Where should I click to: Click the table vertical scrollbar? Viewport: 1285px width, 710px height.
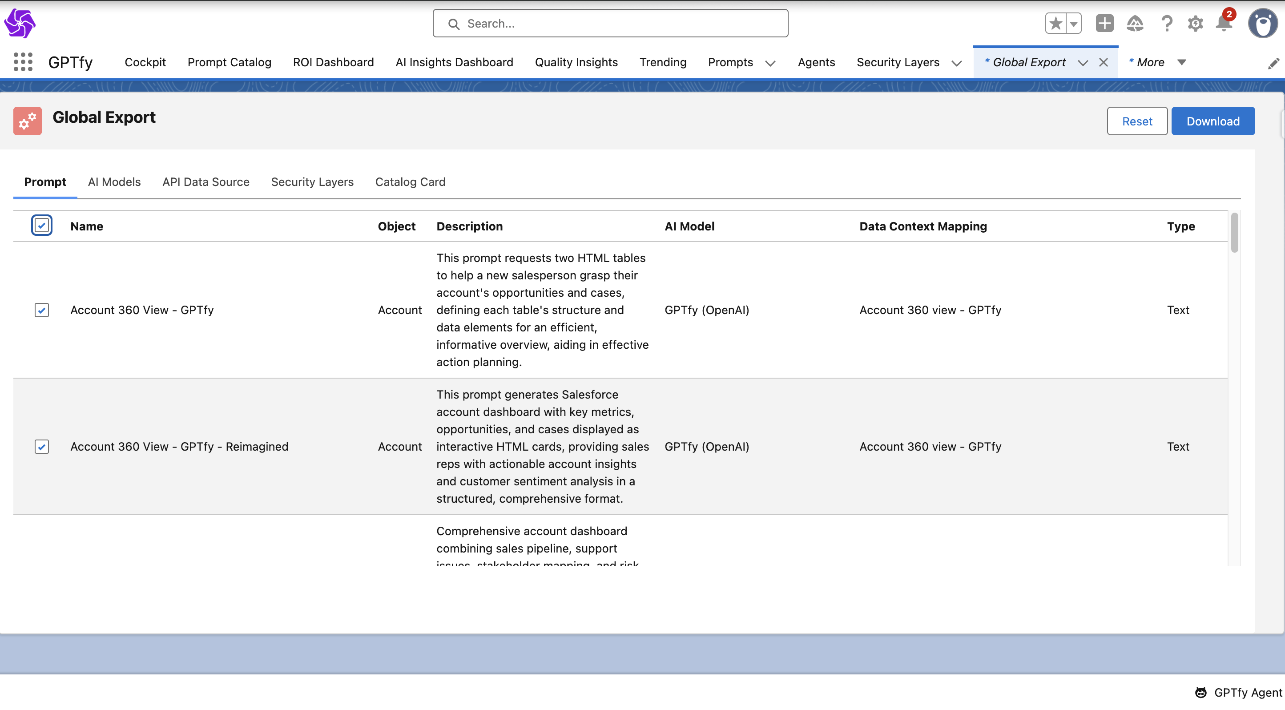click(1234, 233)
